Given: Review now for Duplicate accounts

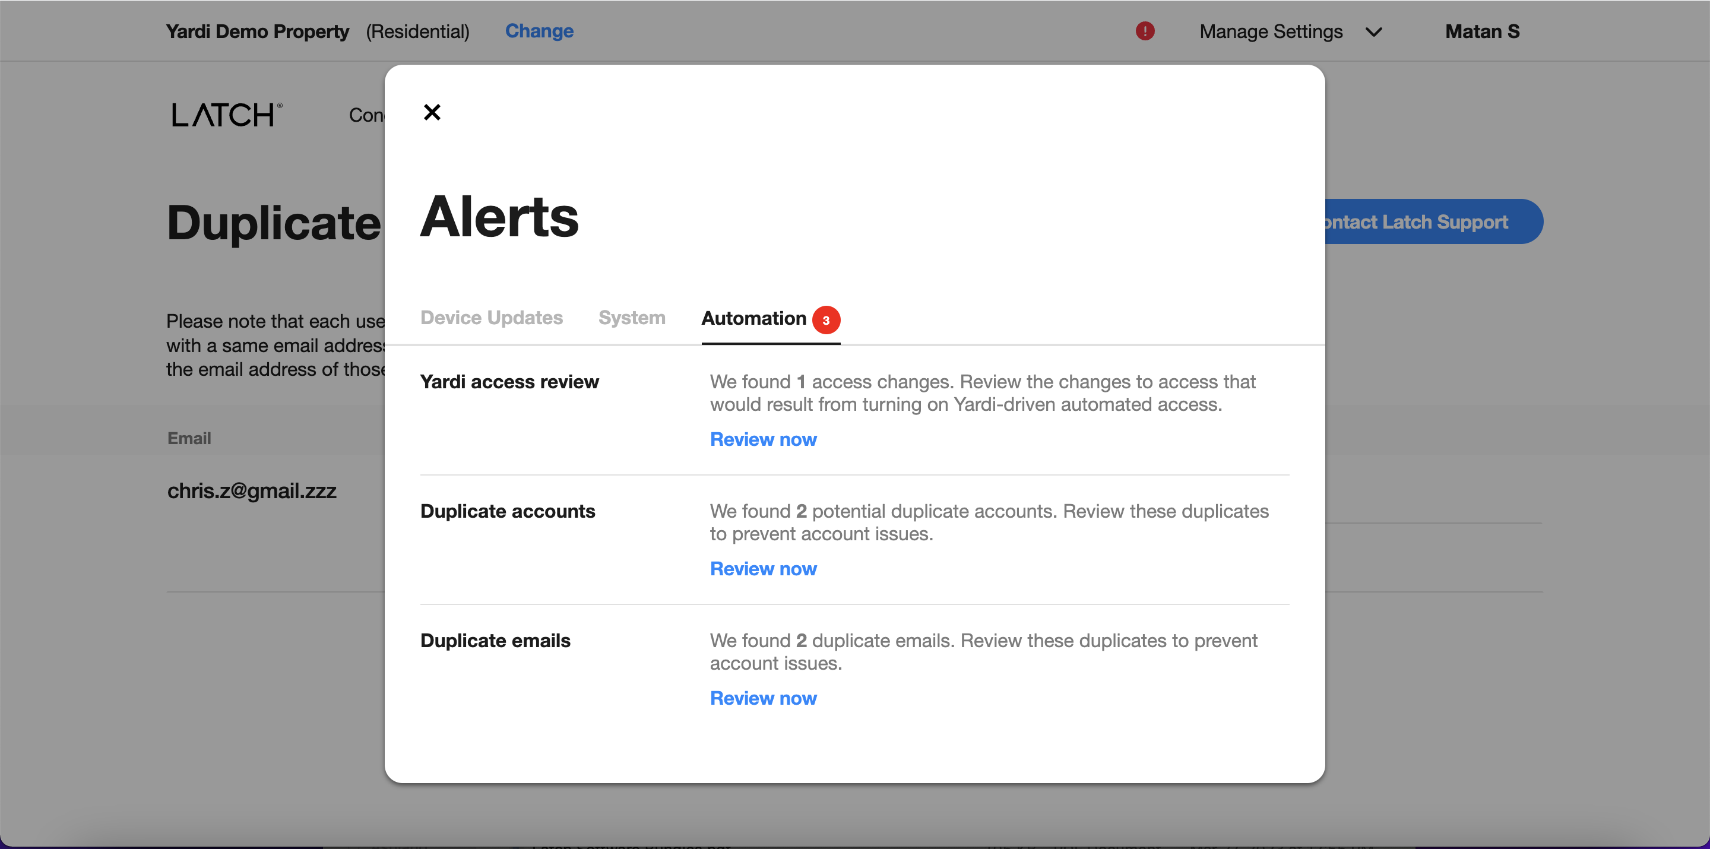Looking at the screenshot, I should pos(763,569).
